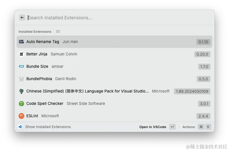Click the back arrow button
Image resolution: width=229 pixels, height=151 pixels.
(x=22, y=18)
